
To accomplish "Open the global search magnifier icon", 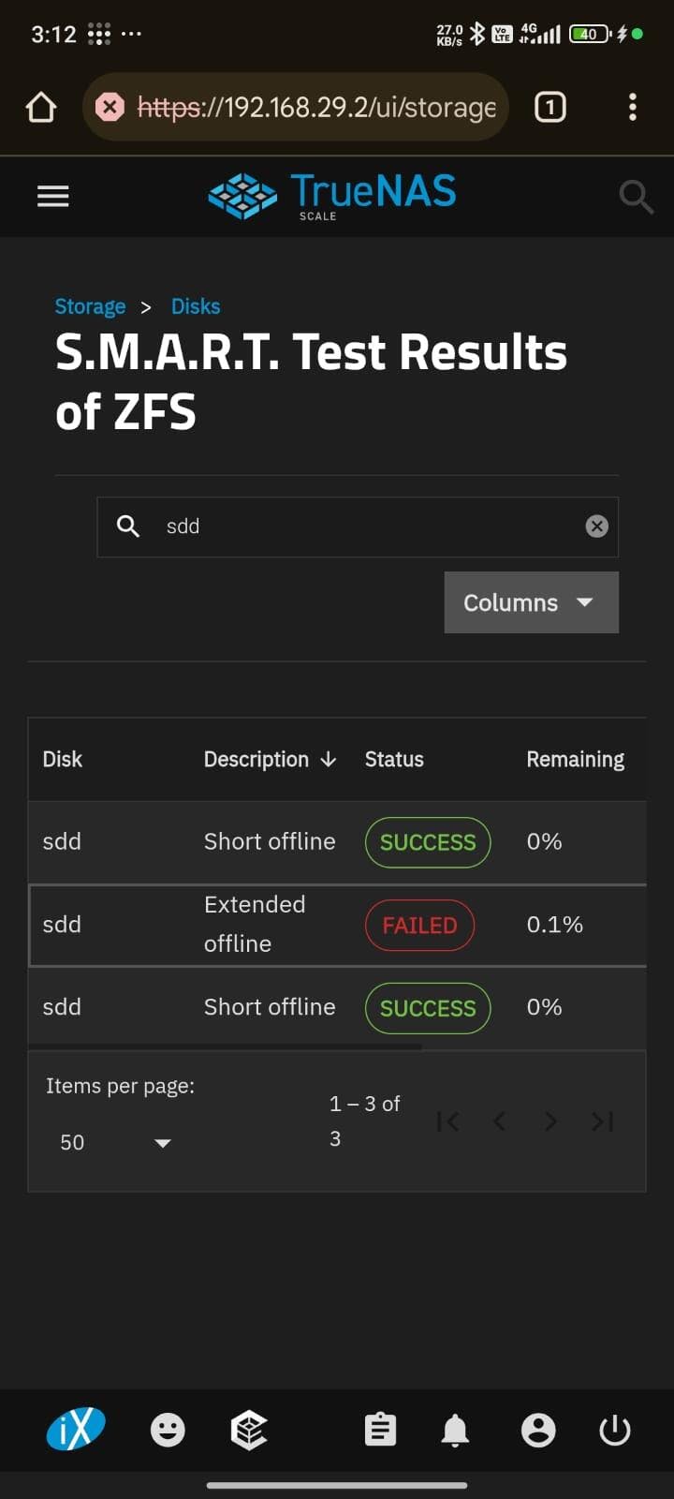I will (x=636, y=197).
